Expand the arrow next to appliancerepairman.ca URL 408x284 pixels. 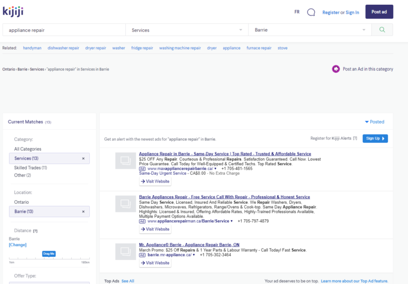coord(231,221)
